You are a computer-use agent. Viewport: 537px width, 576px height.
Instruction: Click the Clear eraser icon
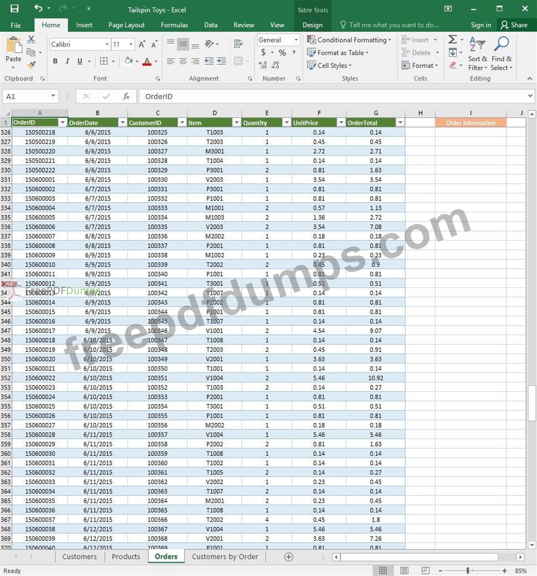(x=453, y=65)
